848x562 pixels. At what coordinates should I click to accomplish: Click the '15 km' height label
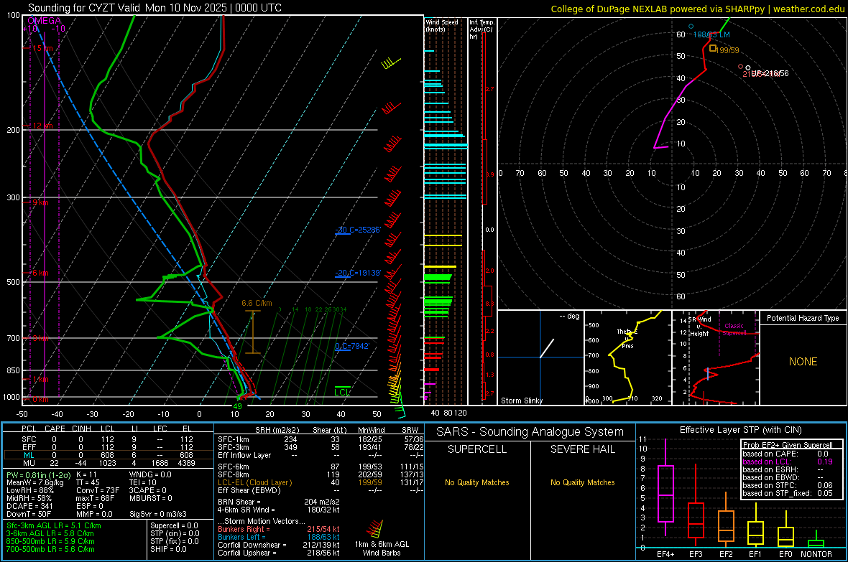pyautogui.click(x=42, y=48)
